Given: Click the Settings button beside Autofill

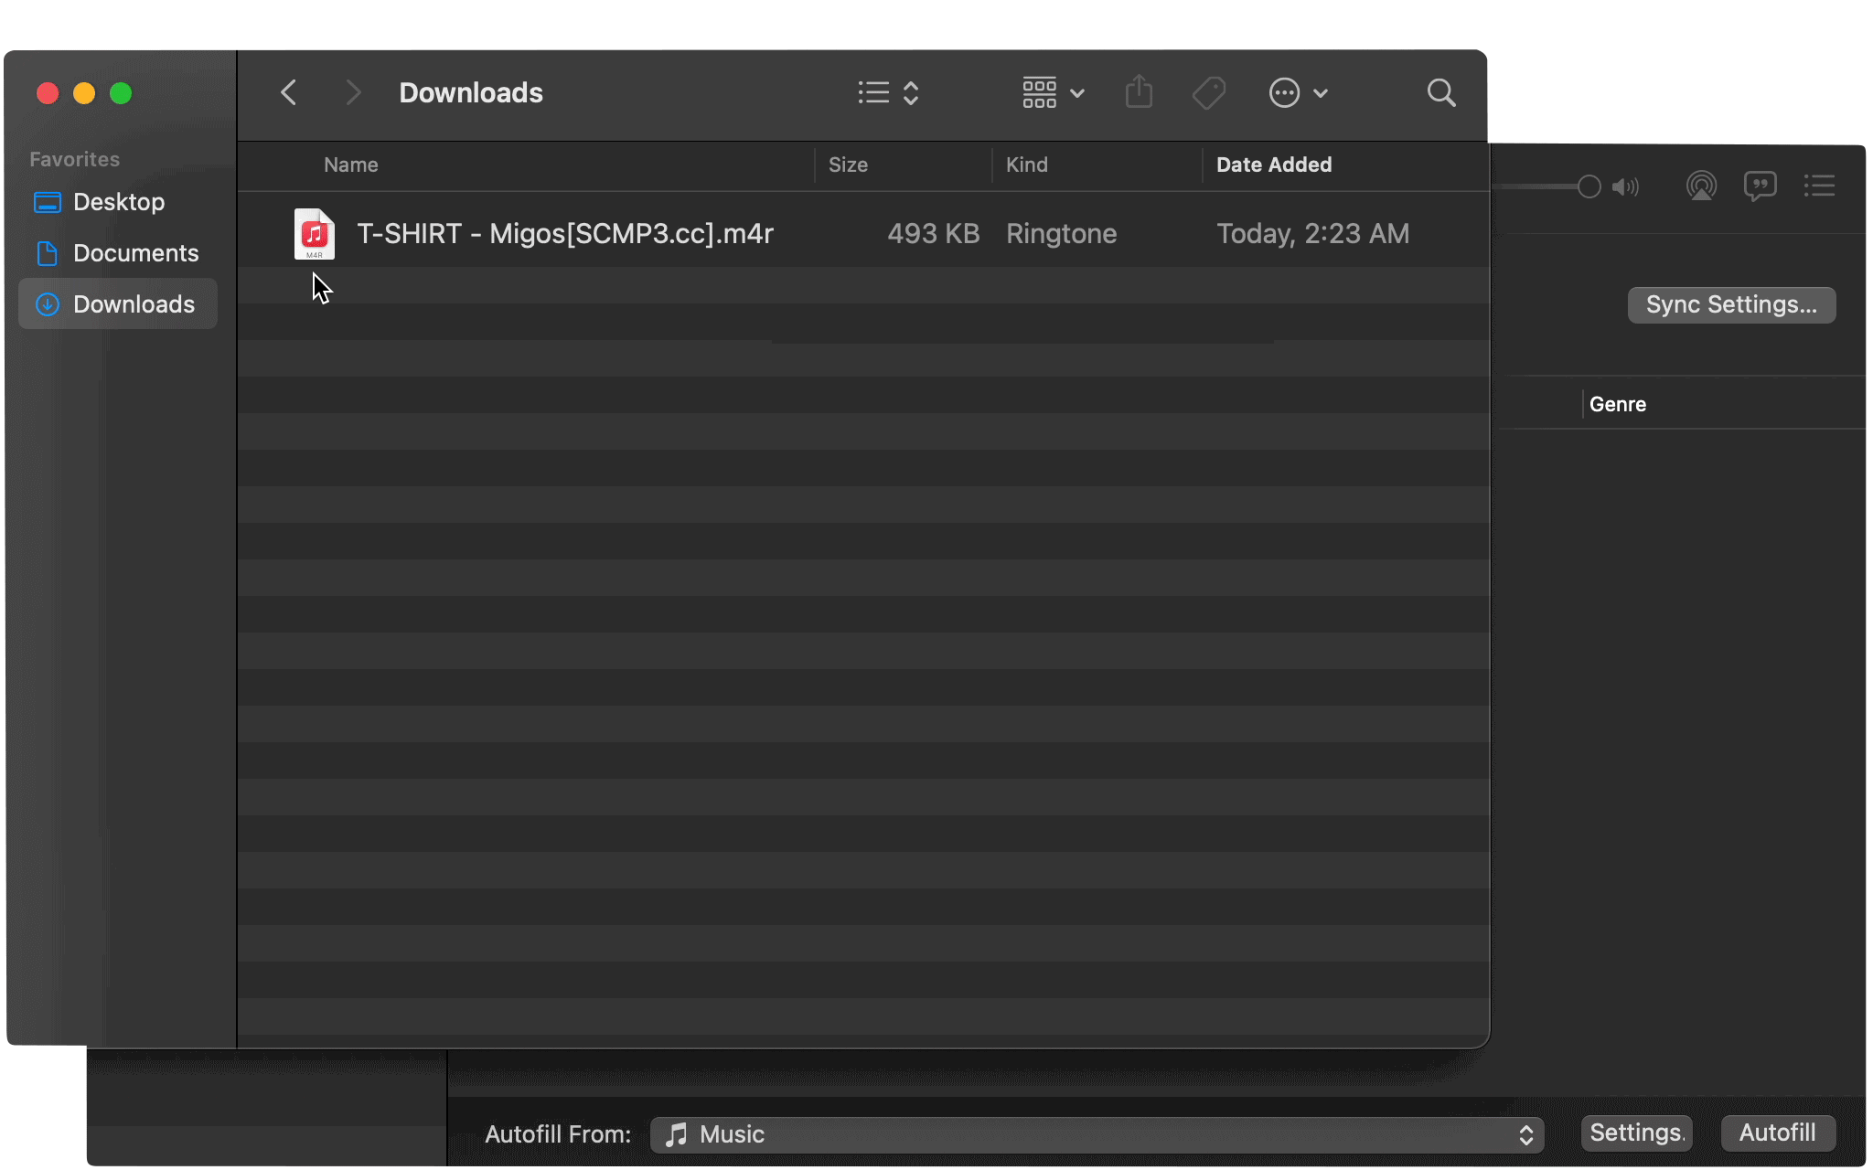Looking at the screenshot, I should click(1636, 1133).
